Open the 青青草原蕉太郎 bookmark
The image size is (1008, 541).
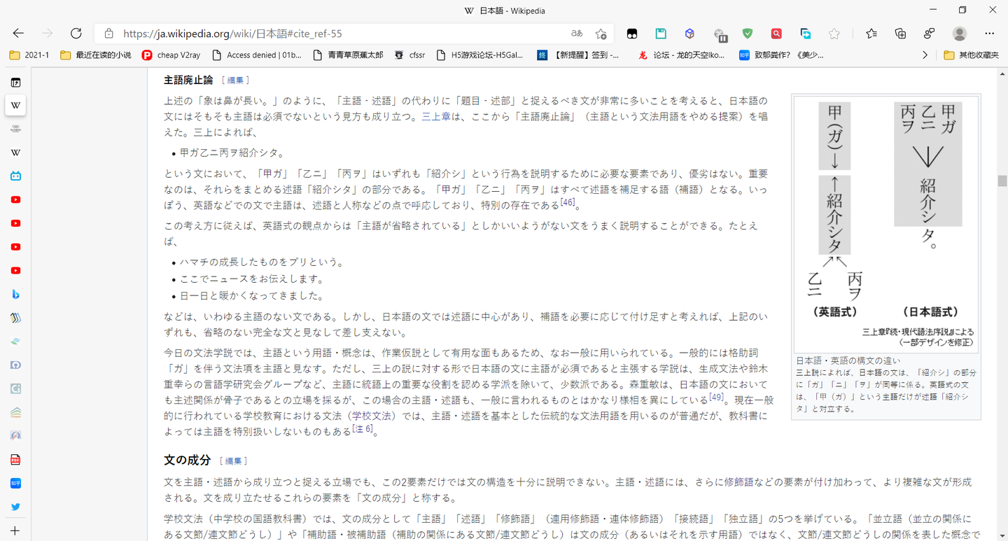347,55
